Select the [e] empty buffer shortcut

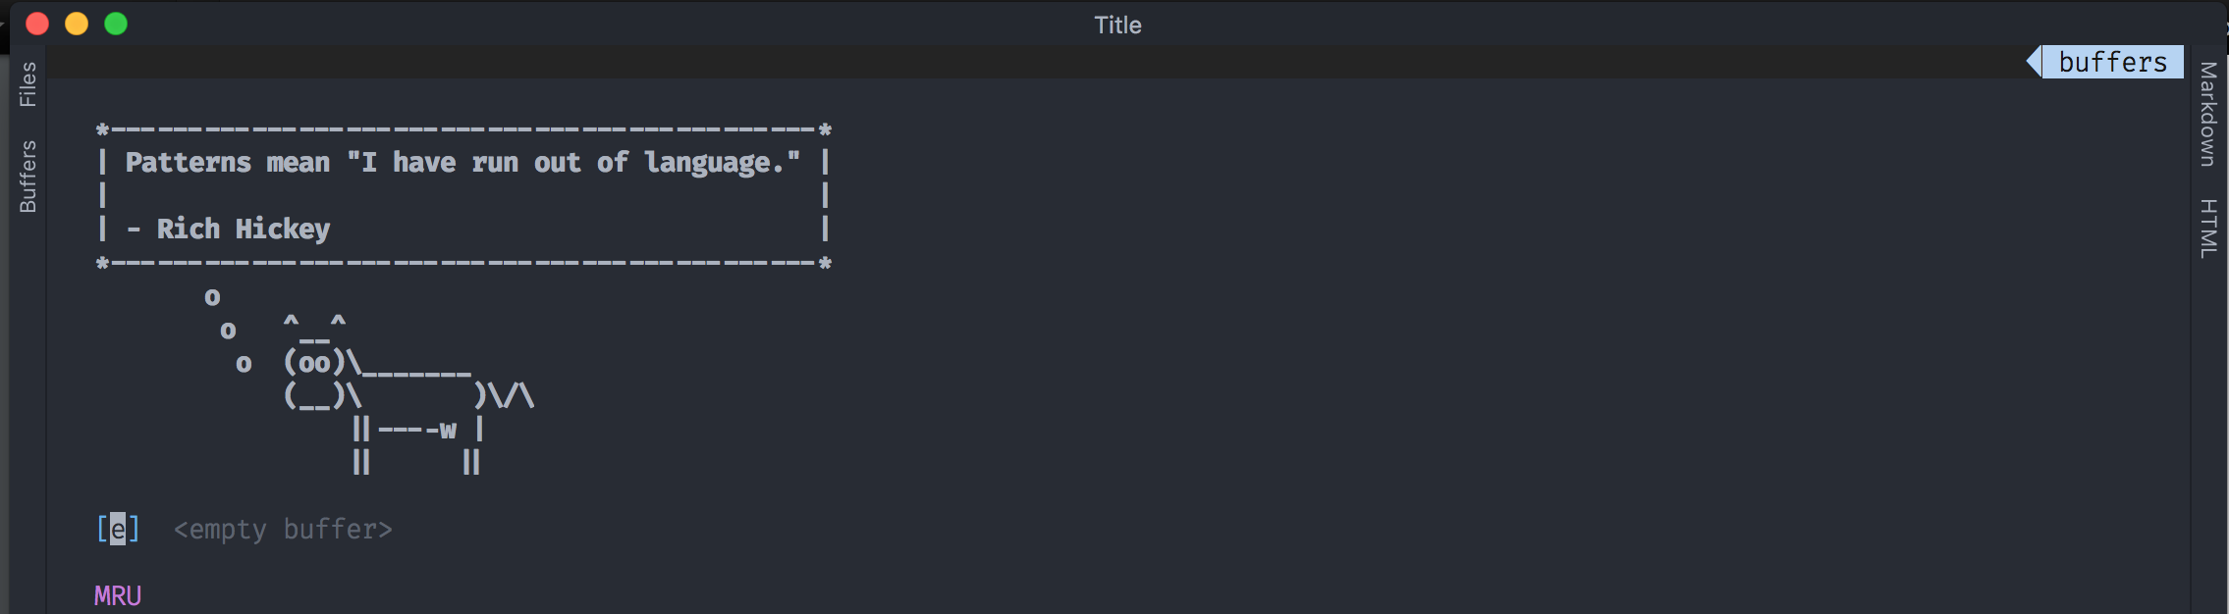point(118,530)
